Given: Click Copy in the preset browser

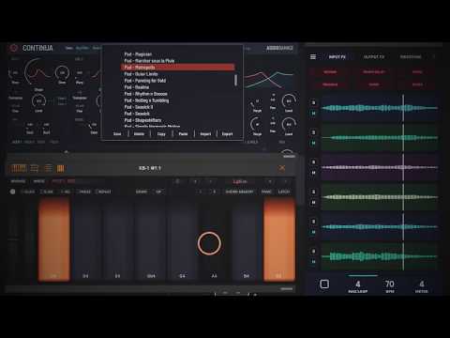Looking at the screenshot, I should tap(161, 134).
